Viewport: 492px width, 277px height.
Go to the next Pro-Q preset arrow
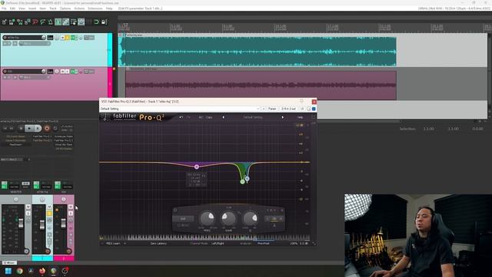point(283,117)
